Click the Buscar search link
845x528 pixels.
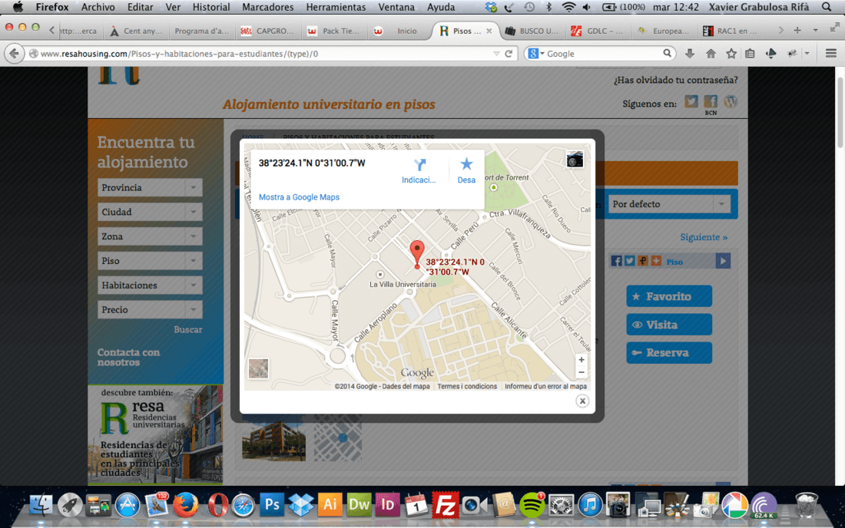click(x=187, y=329)
